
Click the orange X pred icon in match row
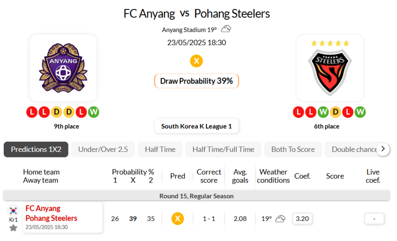pos(177,218)
